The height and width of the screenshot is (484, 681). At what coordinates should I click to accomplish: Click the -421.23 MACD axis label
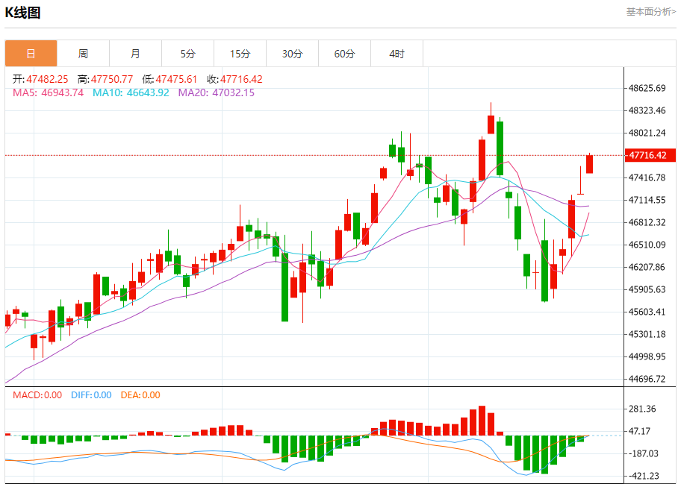click(x=642, y=477)
